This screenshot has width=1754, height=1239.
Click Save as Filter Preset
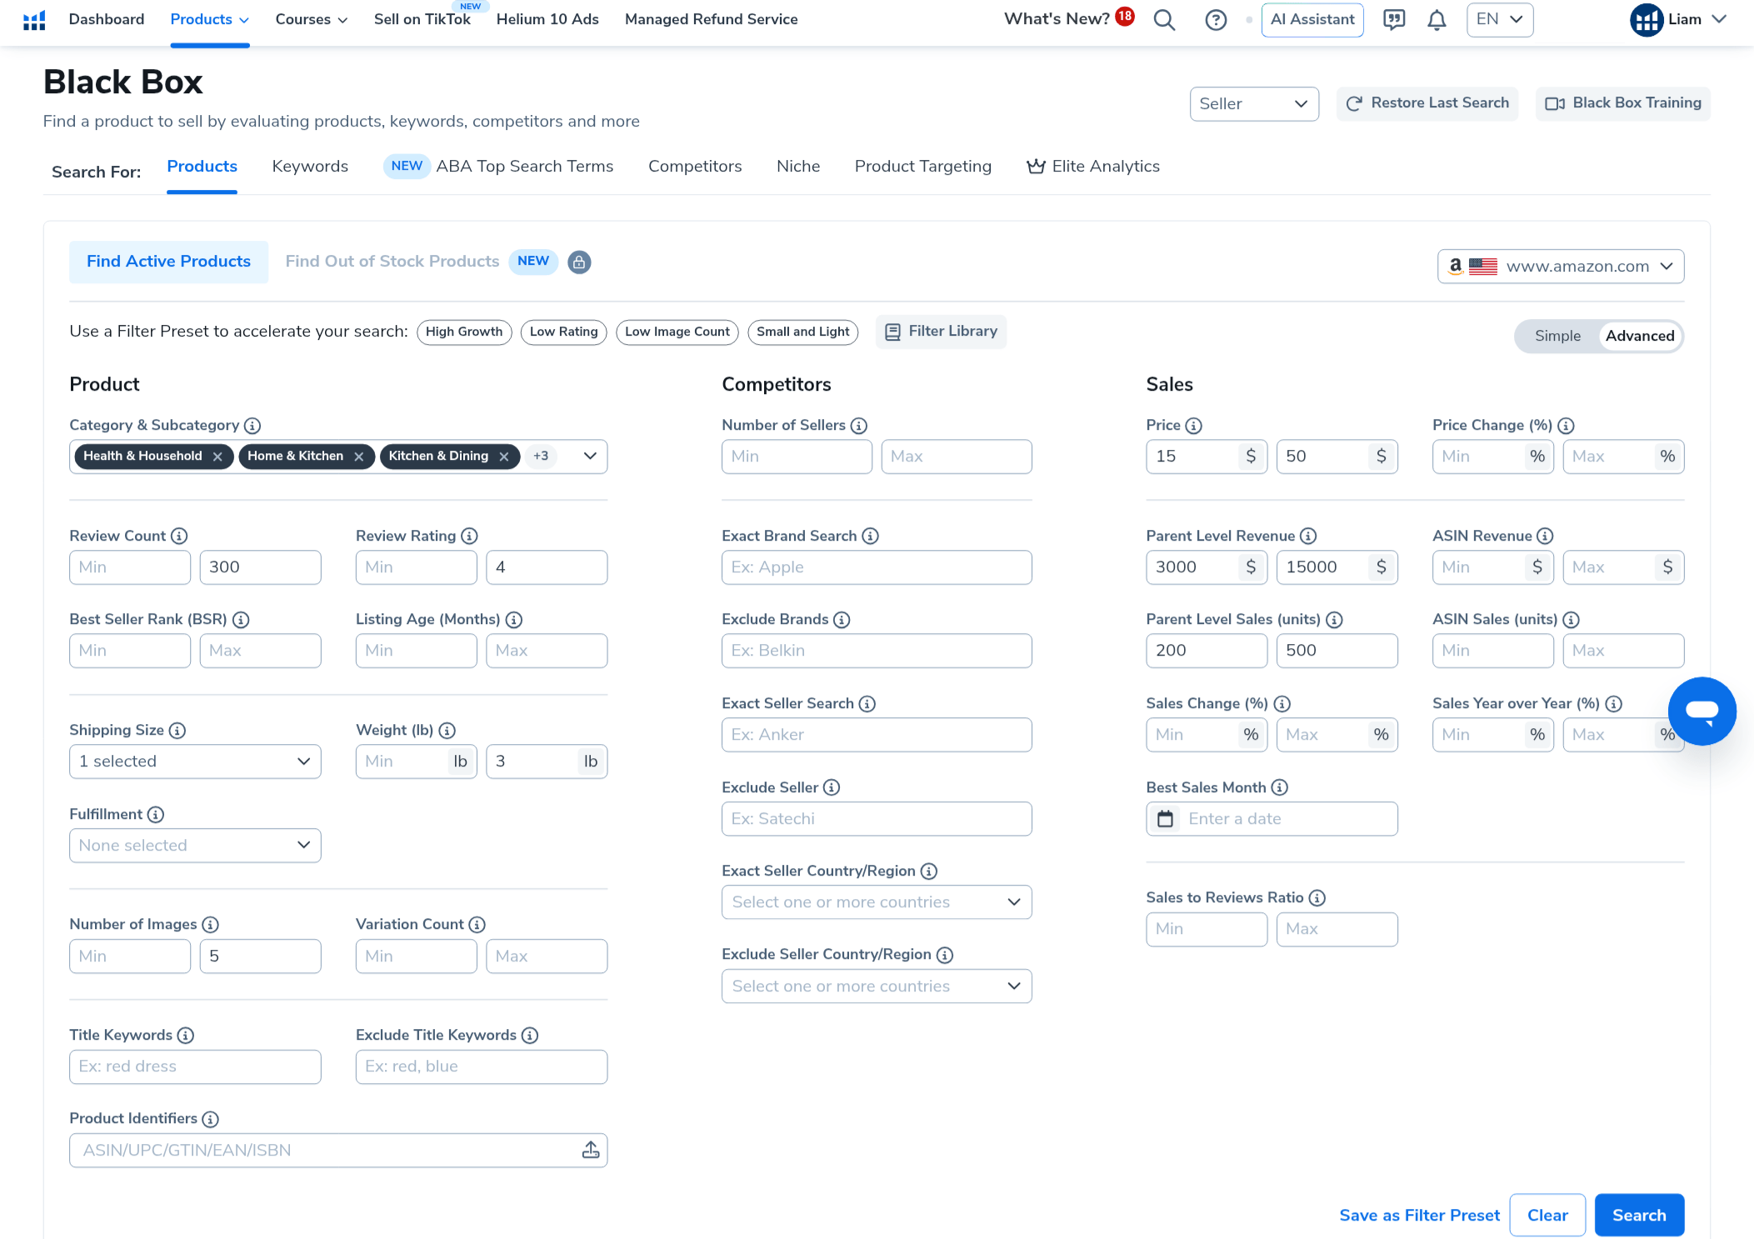(x=1419, y=1216)
